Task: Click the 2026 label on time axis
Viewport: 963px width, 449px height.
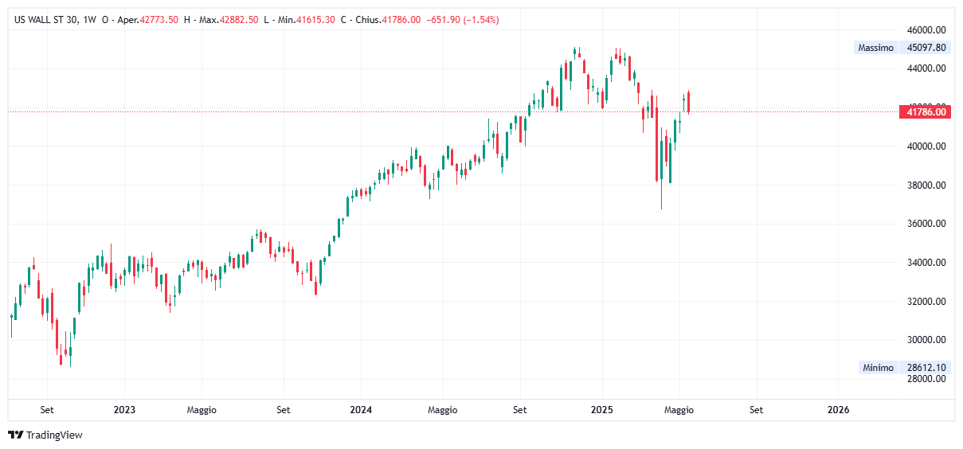Action: (839, 410)
